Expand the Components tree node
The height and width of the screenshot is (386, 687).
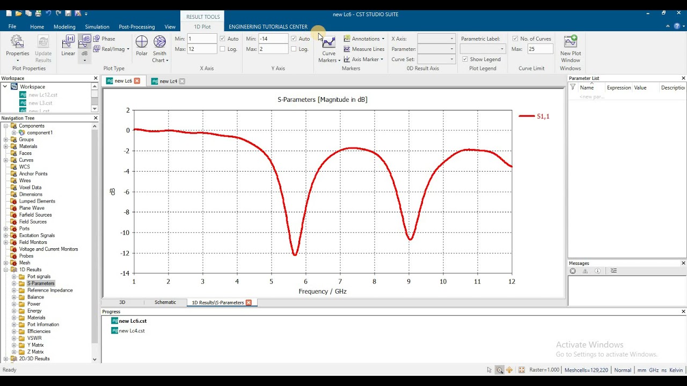point(6,126)
